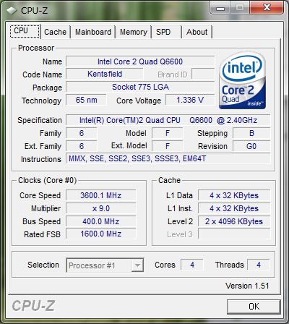Click the empty Level 3 cache field
The image size is (289, 324).
coord(234,234)
